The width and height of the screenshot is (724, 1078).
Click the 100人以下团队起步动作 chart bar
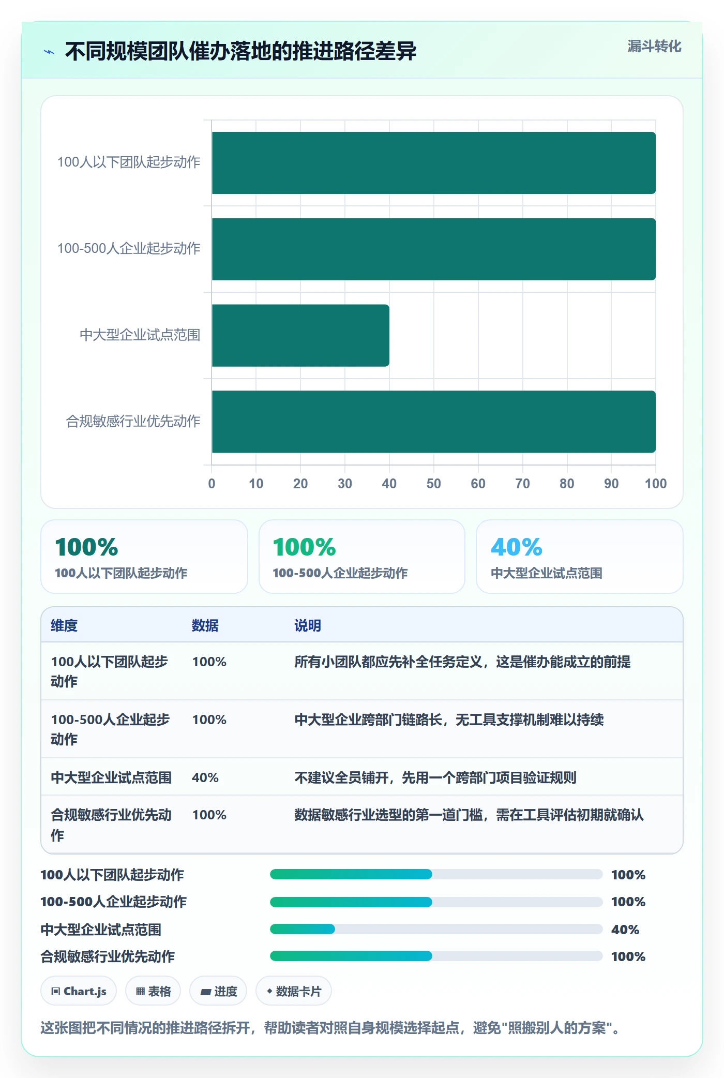click(x=433, y=163)
